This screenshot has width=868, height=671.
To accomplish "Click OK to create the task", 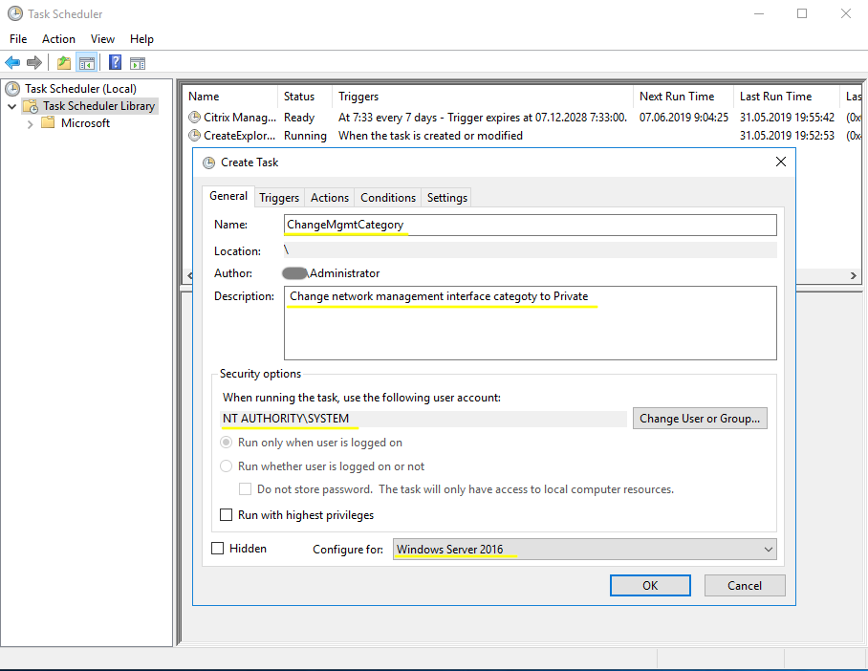I will click(x=650, y=585).
